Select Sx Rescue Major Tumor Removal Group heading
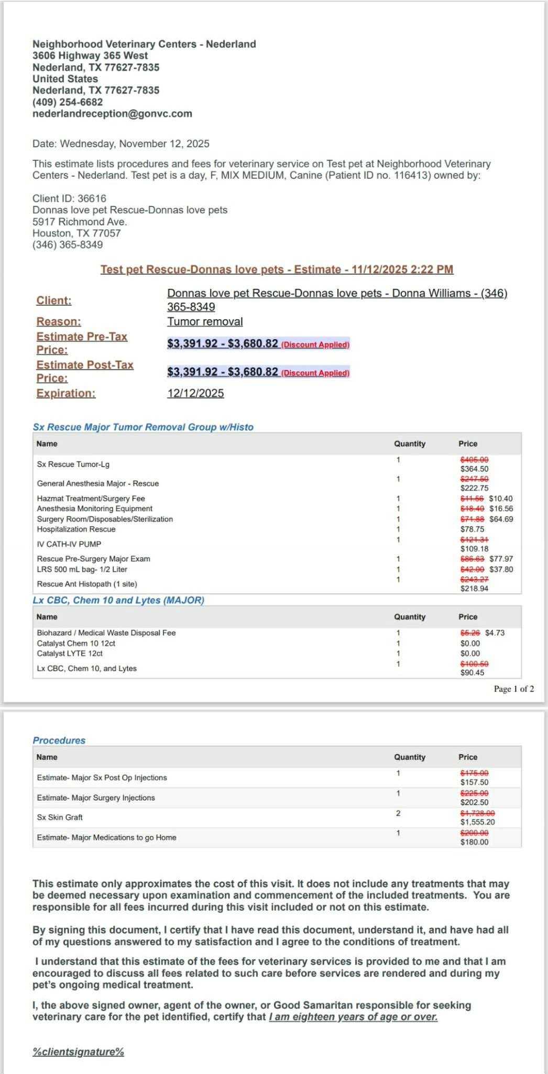Image resolution: width=548 pixels, height=1074 pixels. point(143,427)
